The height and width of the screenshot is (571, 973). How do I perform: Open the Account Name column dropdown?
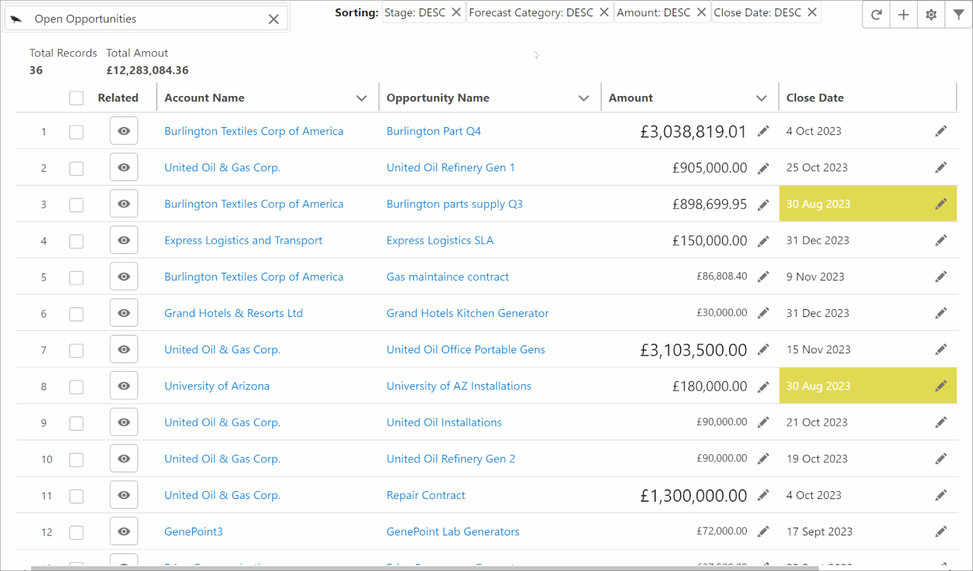point(362,98)
